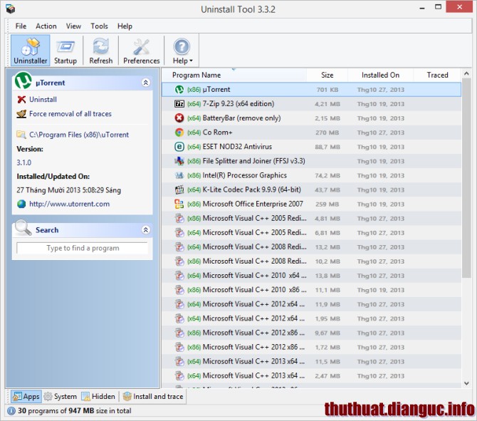This screenshot has height=421, width=477.
Task: Collapse the µTorrent details panel
Action: 146,83
